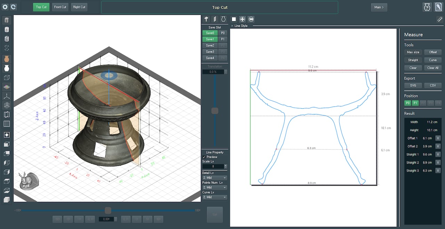Screen dimensions: 445x229
Task: Toggle the Preview checkbox
Action: click(204, 157)
